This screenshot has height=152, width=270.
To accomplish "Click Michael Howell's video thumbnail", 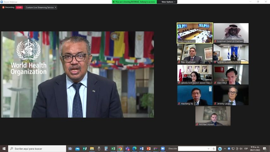I will click(x=213, y=116).
